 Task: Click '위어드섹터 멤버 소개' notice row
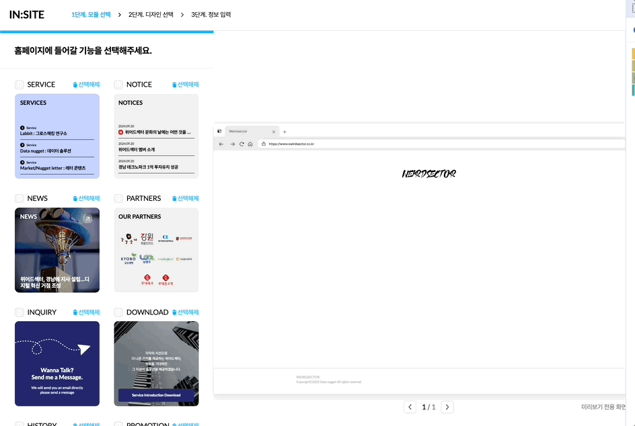click(x=156, y=147)
